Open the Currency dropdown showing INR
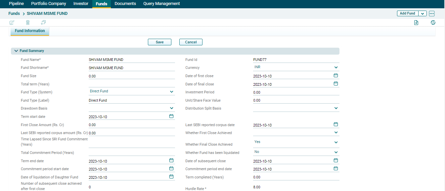This screenshot has width=445, height=191. pos(336,68)
